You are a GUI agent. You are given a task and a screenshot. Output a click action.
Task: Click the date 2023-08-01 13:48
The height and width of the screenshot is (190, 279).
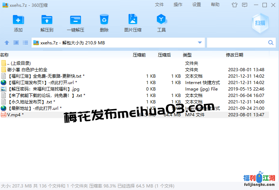click(246, 70)
